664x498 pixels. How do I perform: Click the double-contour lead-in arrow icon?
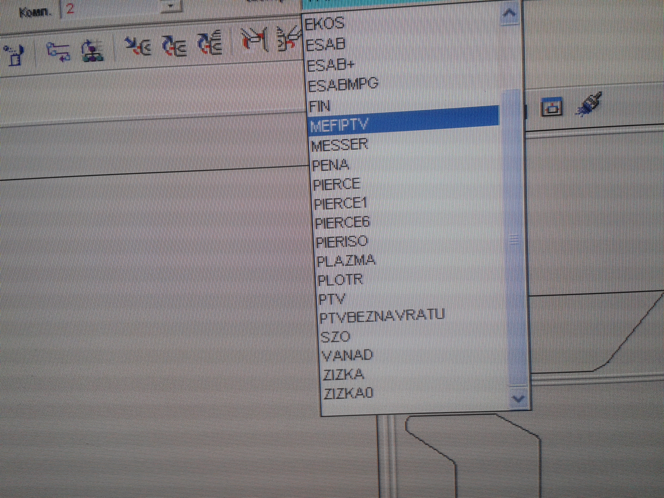pyautogui.click(x=174, y=46)
